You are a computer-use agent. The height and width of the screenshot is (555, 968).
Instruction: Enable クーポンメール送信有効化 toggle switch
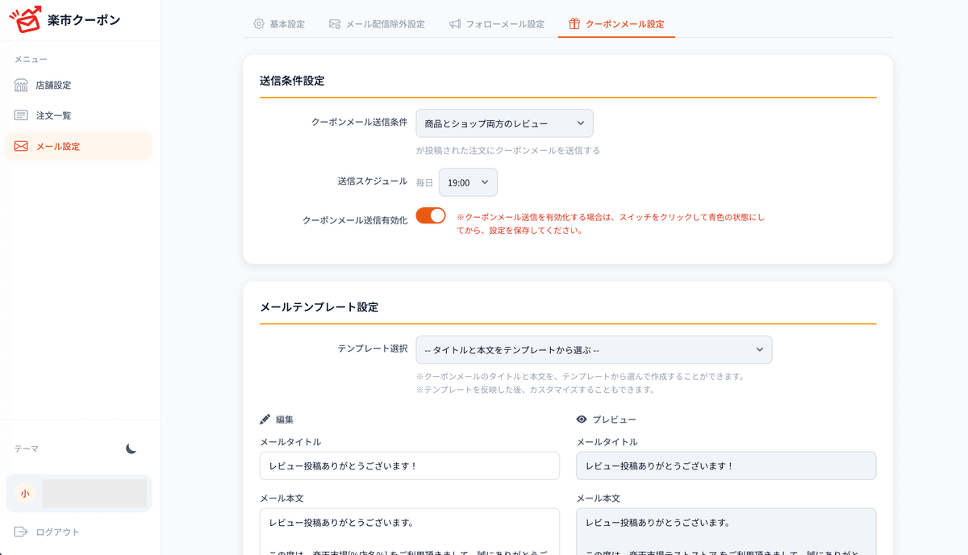431,216
